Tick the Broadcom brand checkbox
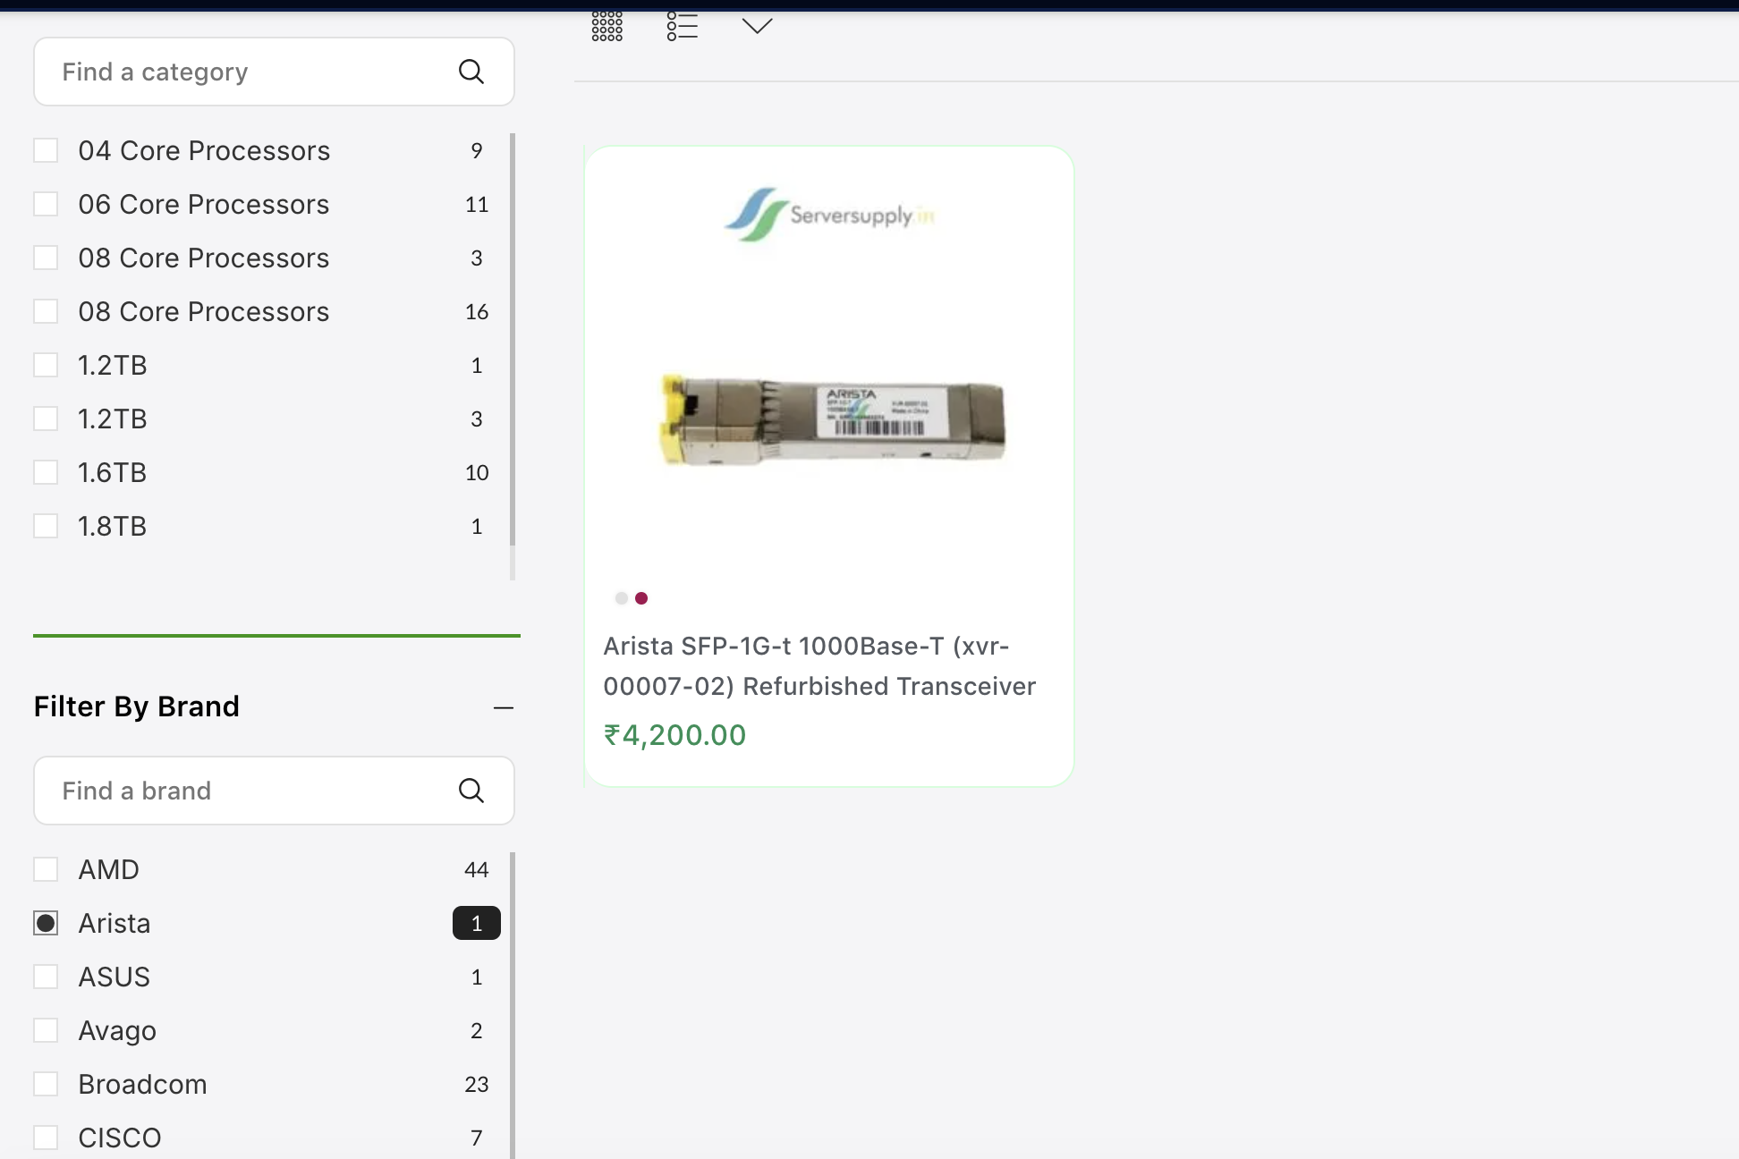Image resolution: width=1739 pixels, height=1159 pixels. pos(46,1084)
